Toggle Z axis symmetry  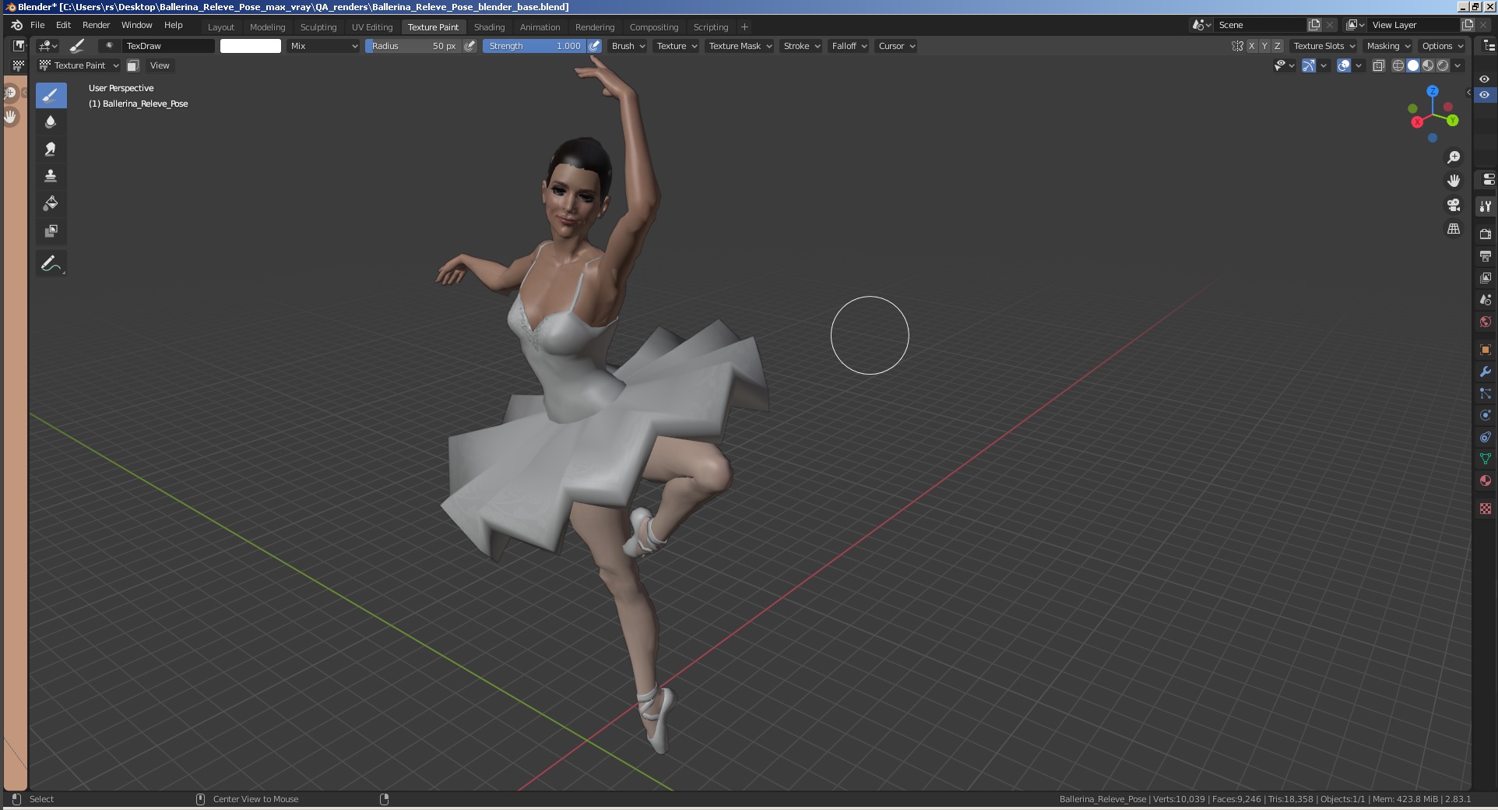point(1277,46)
